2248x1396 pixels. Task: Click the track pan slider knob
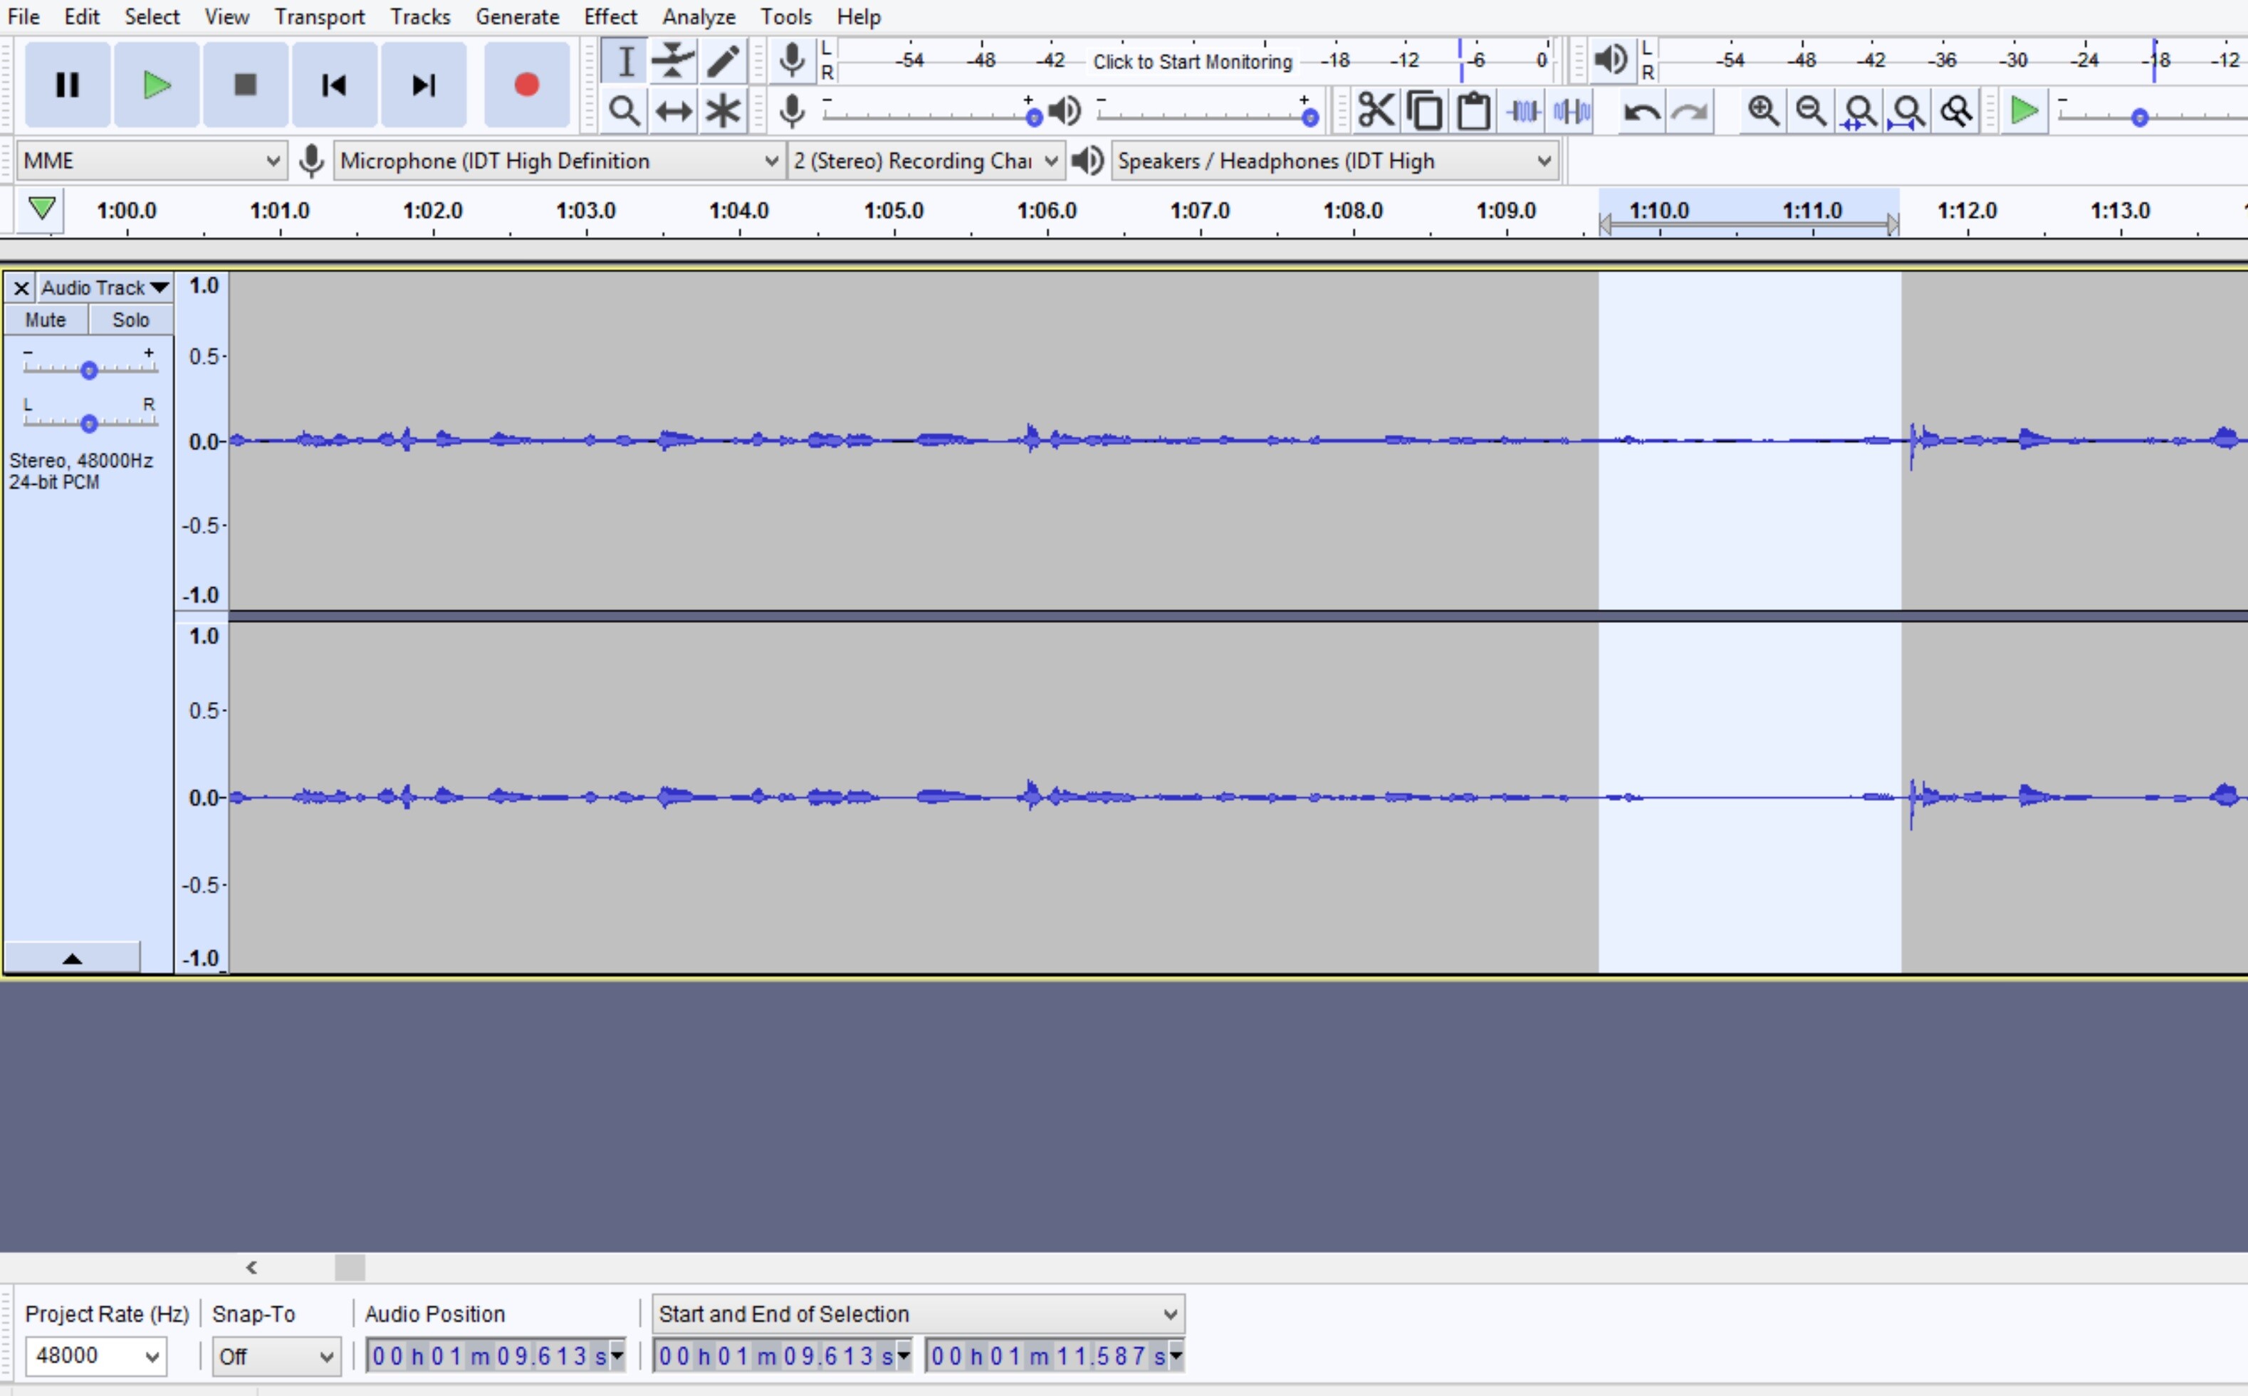tap(89, 424)
